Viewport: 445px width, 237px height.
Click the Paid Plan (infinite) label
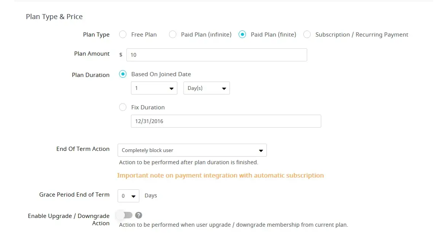coord(206,34)
